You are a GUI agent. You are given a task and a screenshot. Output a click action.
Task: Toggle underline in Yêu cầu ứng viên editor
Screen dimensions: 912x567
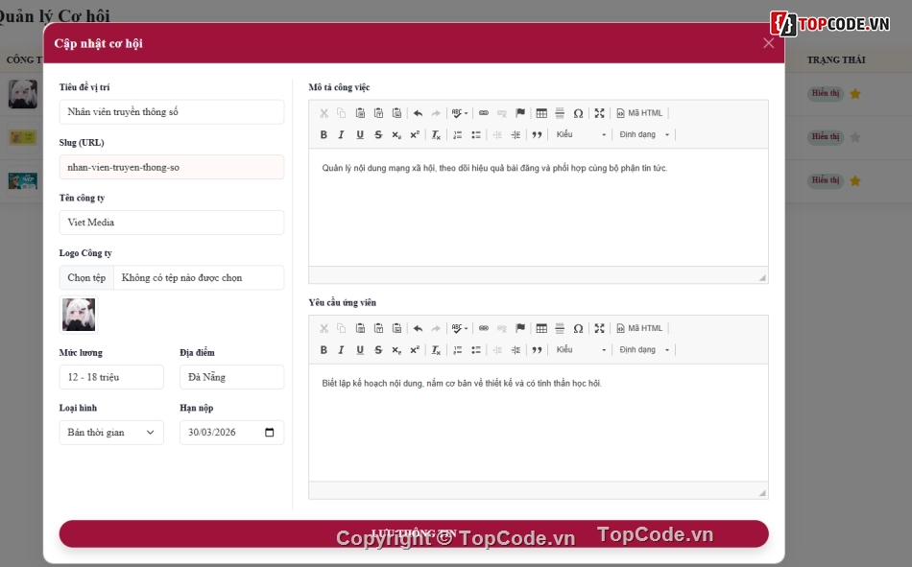(x=360, y=350)
